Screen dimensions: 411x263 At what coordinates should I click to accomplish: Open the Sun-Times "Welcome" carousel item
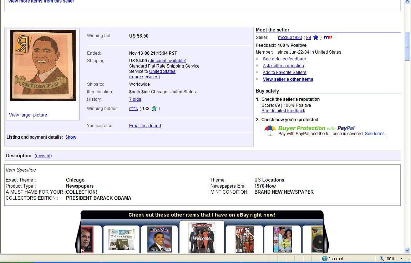(202, 238)
